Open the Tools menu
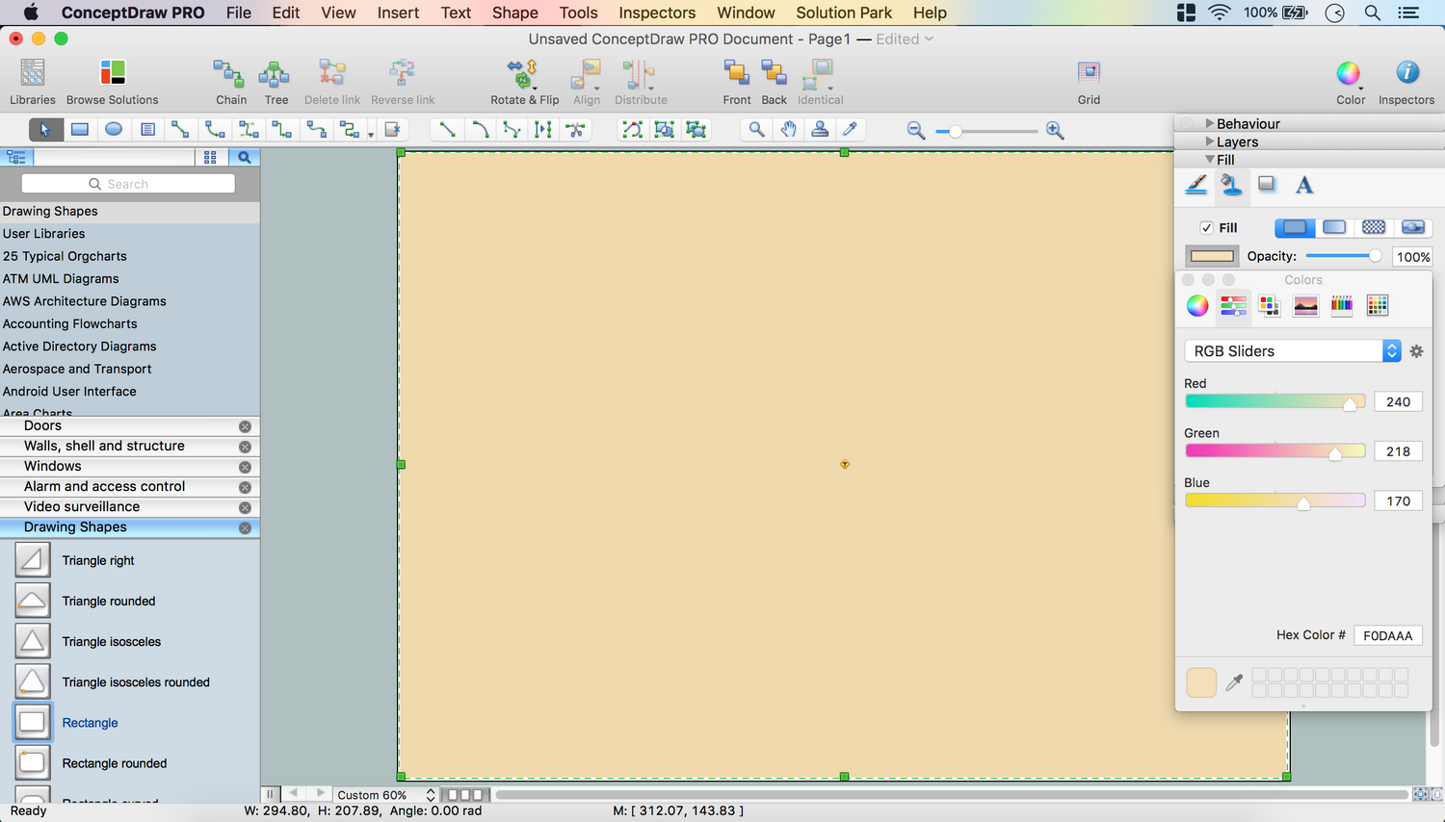The image size is (1445, 822). (x=579, y=13)
